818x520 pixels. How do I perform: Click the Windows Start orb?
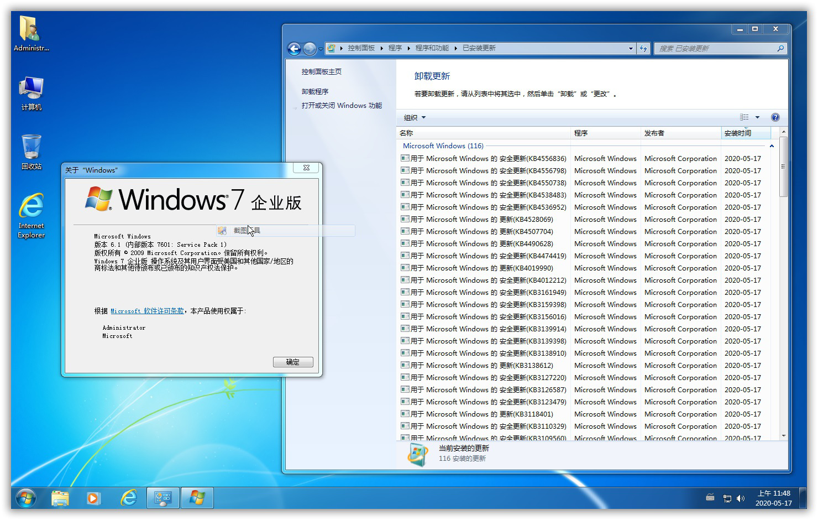click(x=26, y=498)
